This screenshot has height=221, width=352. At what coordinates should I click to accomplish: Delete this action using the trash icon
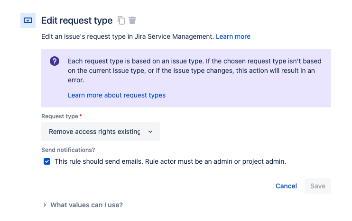pyautogui.click(x=132, y=20)
